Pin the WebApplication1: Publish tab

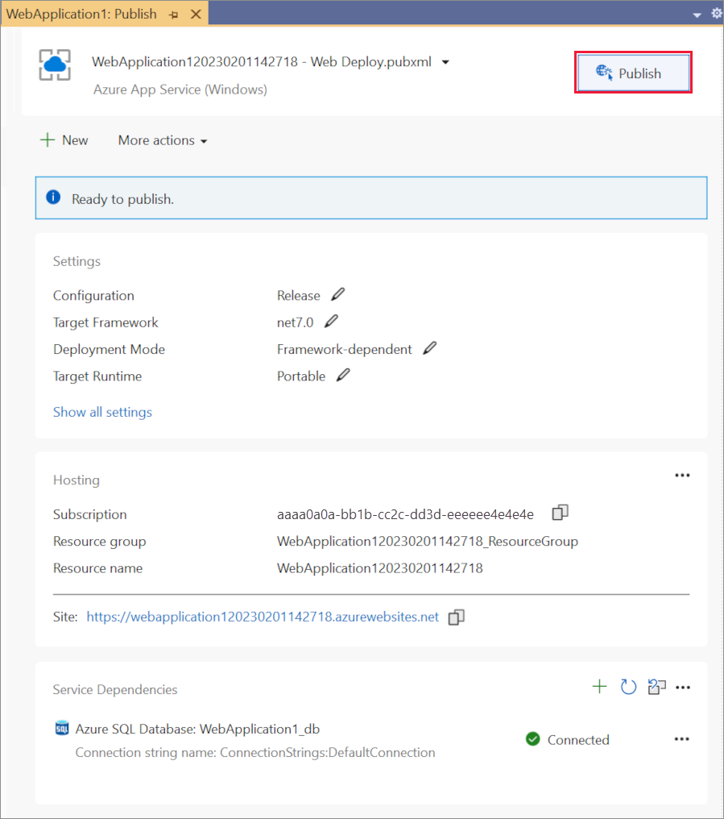[x=174, y=15]
